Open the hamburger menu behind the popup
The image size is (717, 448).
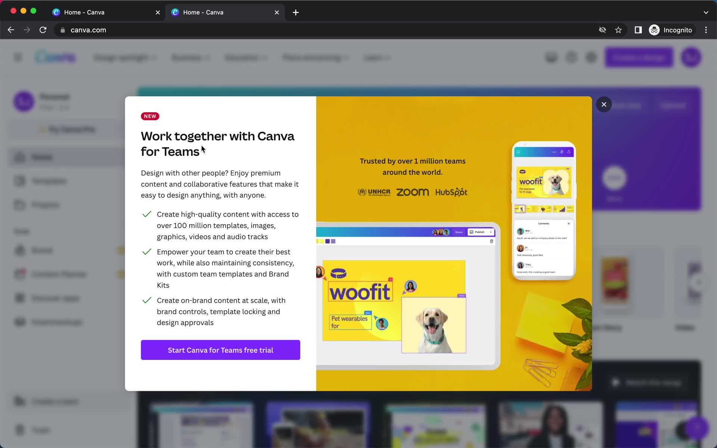tap(18, 57)
